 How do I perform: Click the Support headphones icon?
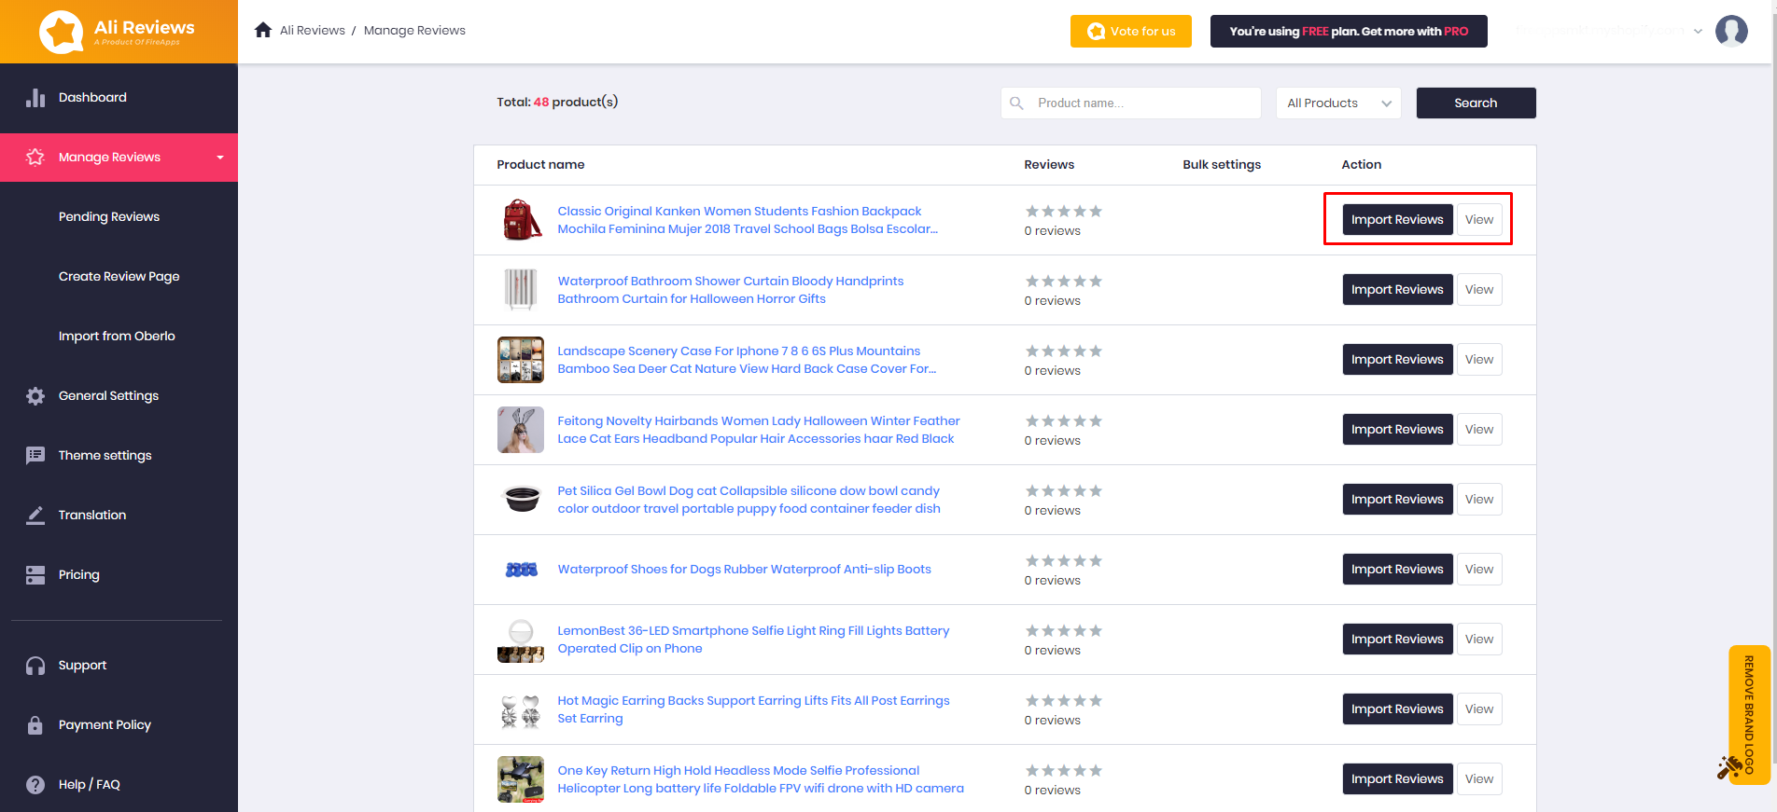pos(35,666)
